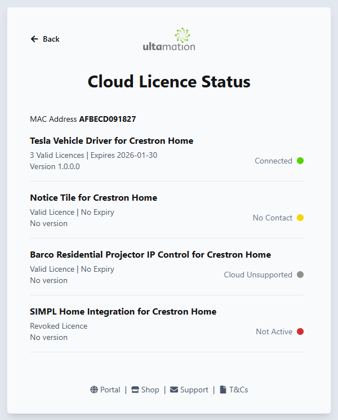
Task: Click "No version" under SIMPL Home Integration
Action: pos(48,337)
